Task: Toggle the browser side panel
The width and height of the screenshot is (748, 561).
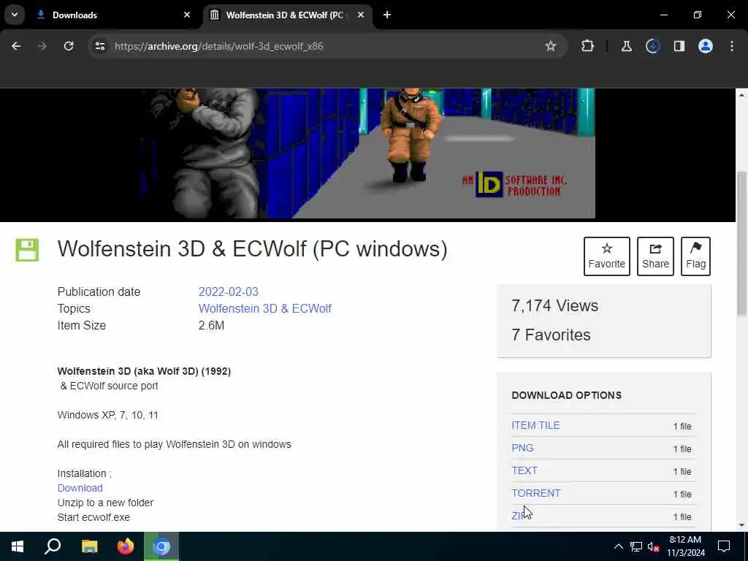Action: (679, 46)
